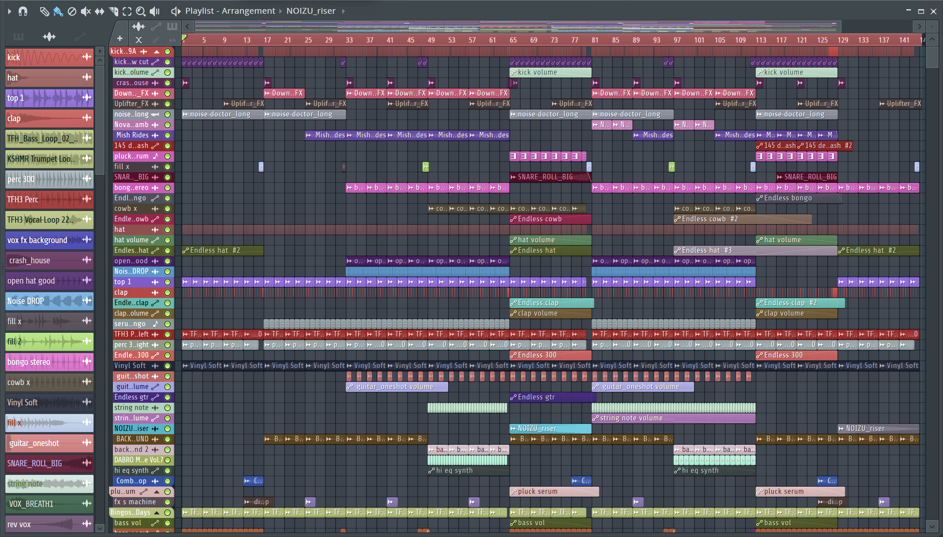This screenshot has height=537, width=943.
Task: Select the kick clip in picker
Action: 49,57
